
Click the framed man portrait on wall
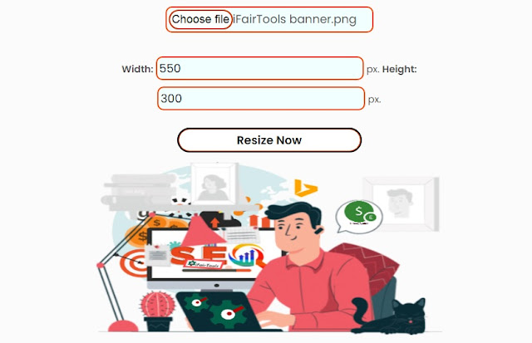tap(401, 204)
